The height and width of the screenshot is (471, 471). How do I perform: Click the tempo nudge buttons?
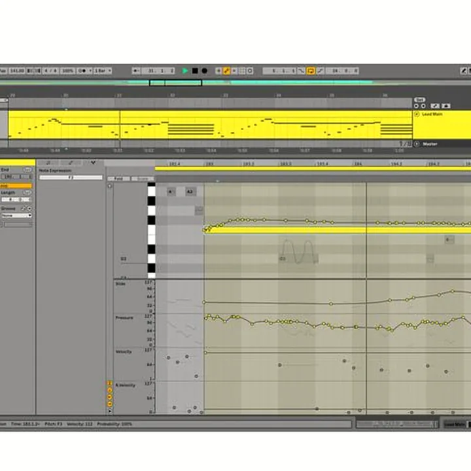click(x=34, y=71)
